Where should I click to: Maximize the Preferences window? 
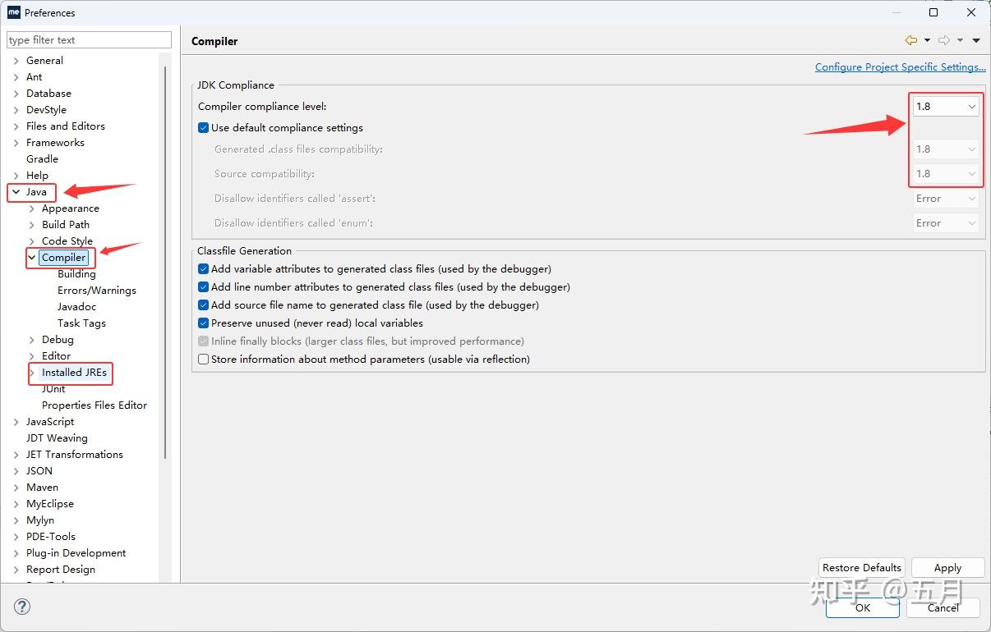tap(933, 12)
